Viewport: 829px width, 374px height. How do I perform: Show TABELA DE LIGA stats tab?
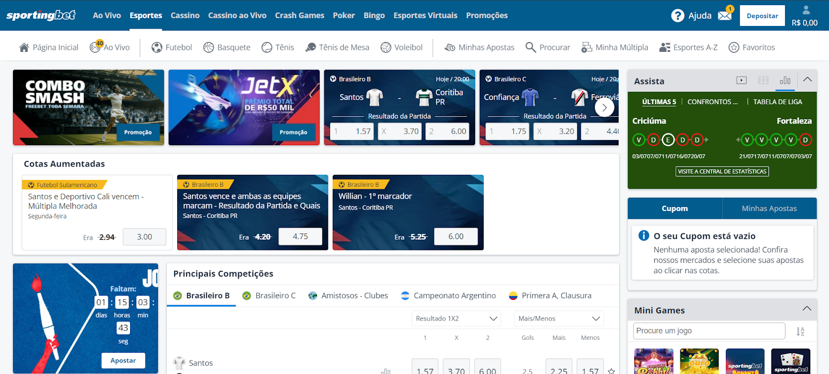pyautogui.click(x=778, y=102)
